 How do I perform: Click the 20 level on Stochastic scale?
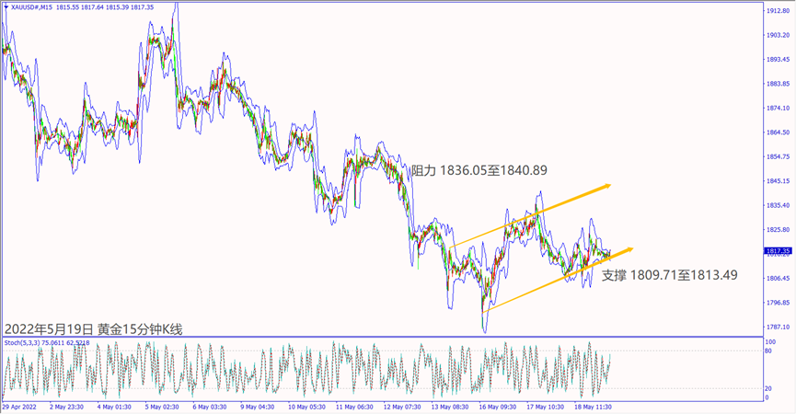tap(769, 388)
